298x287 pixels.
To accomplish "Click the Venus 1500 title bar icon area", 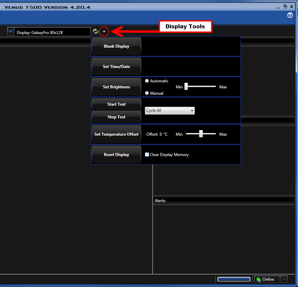I will (4, 7).
